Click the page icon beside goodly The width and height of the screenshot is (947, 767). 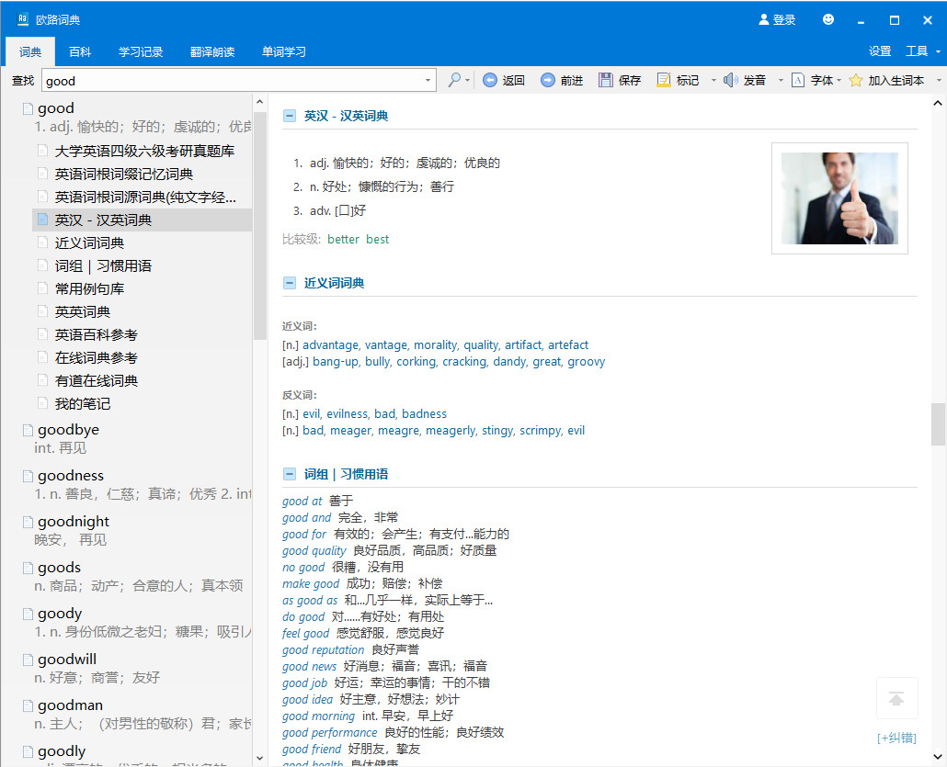tap(28, 751)
